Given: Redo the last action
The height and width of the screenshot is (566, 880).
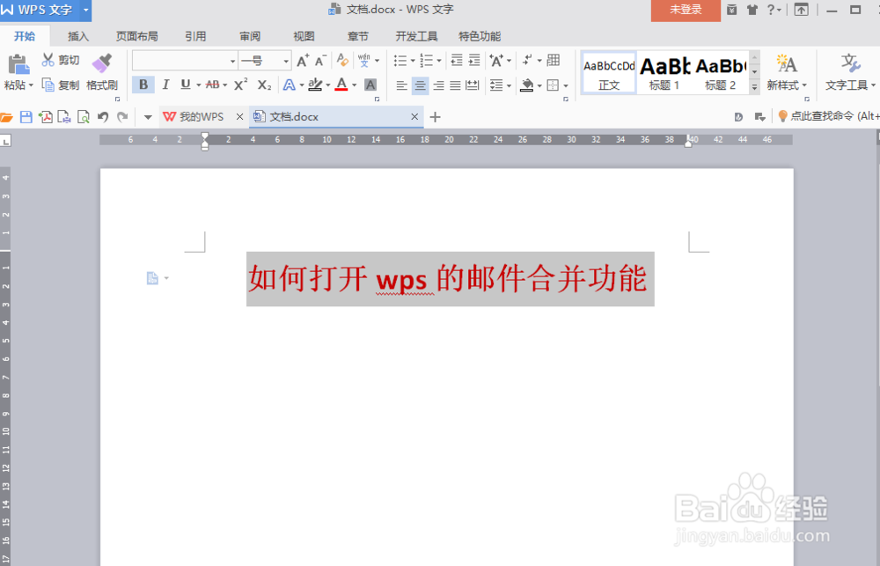Looking at the screenshot, I should tap(122, 117).
